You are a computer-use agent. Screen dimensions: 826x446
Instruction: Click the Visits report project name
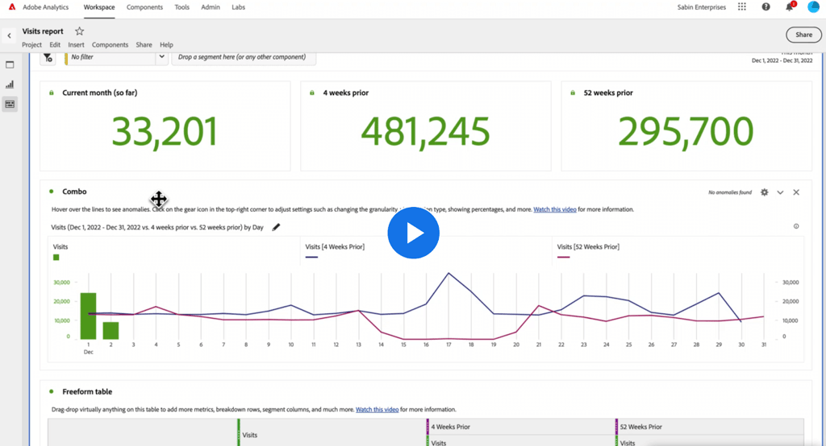pyautogui.click(x=43, y=31)
